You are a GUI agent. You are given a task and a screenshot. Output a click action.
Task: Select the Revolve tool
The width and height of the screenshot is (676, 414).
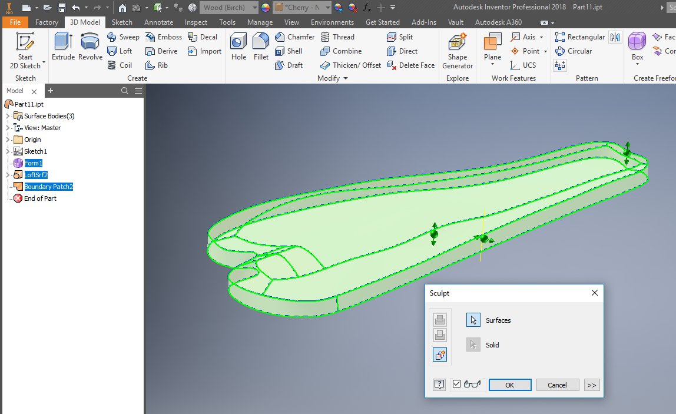[x=90, y=46]
